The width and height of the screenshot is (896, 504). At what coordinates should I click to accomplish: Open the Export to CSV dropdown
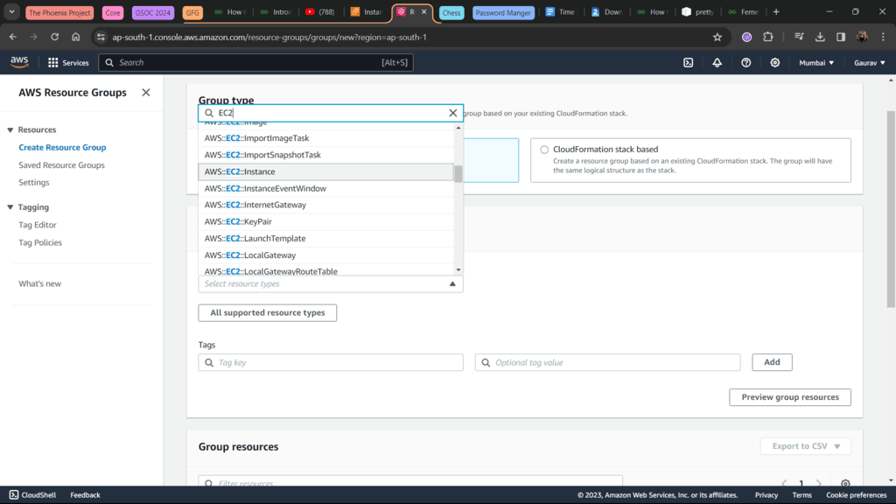tap(805, 446)
